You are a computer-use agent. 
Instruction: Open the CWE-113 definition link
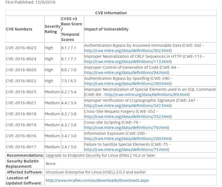(x=128, y=62)
